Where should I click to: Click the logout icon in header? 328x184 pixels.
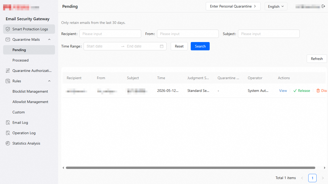[x=323, y=6]
